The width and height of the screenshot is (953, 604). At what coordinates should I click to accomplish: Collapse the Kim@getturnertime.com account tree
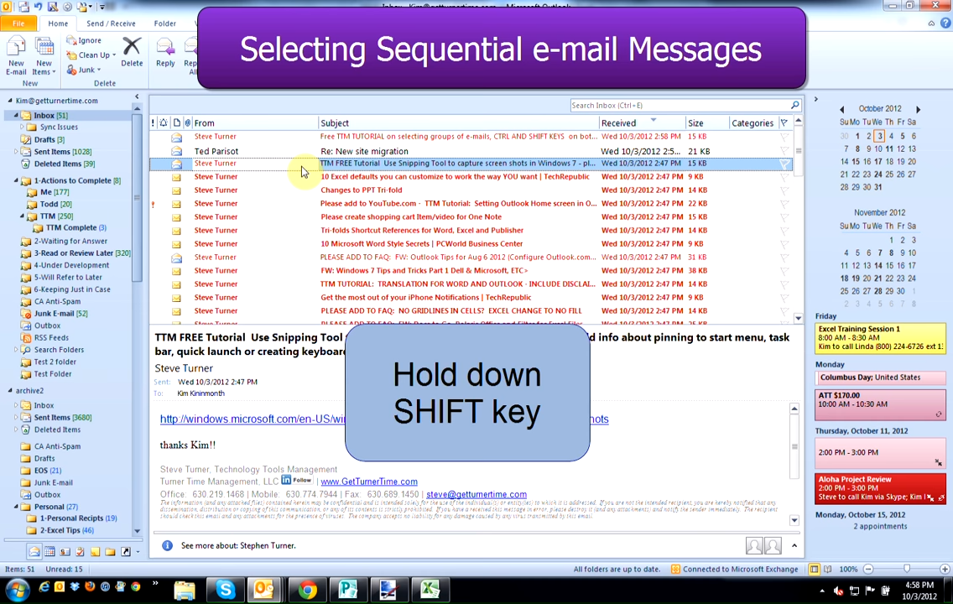point(10,101)
